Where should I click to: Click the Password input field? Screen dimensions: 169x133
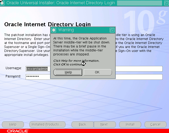tap(94, 77)
